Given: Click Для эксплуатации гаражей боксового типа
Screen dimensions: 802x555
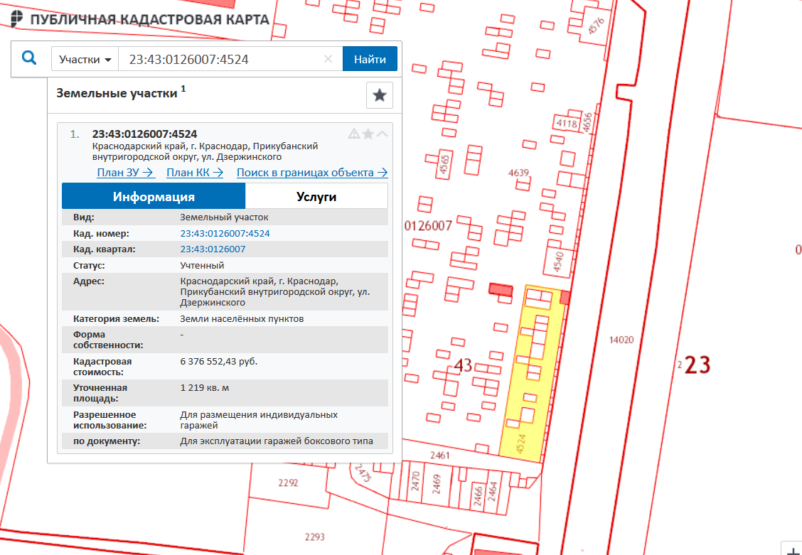Looking at the screenshot, I should [x=277, y=441].
